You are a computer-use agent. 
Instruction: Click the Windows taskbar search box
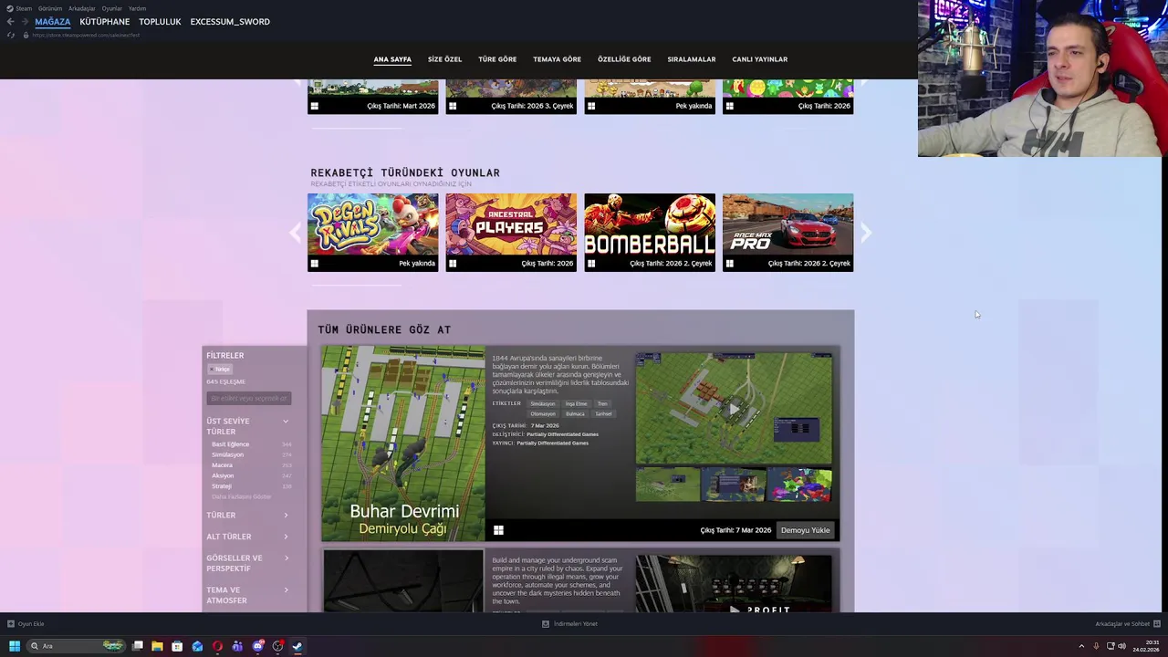coord(76,646)
